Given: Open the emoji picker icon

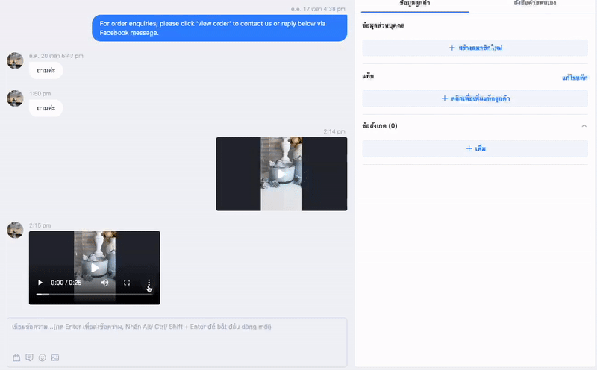Looking at the screenshot, I should pyautogui.click(x=43, y=357).
